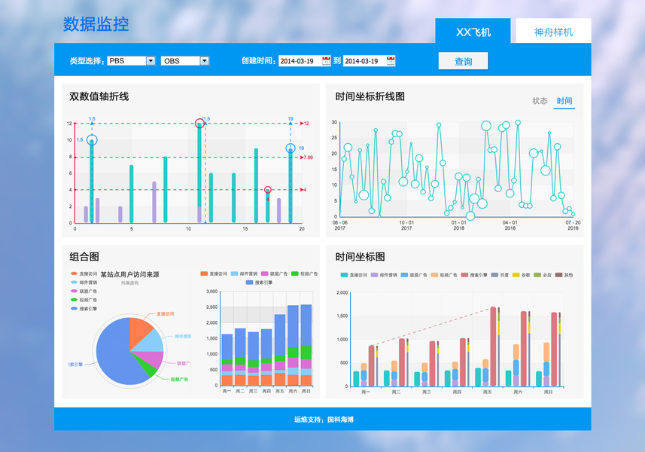The width and height of the screenshot is (645, 452).
Task: Click the 7.89 dashed line label
Action: point(308,157)
